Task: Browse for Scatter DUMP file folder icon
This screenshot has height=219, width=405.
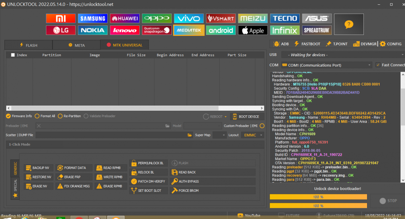Action: coord(190,135)
